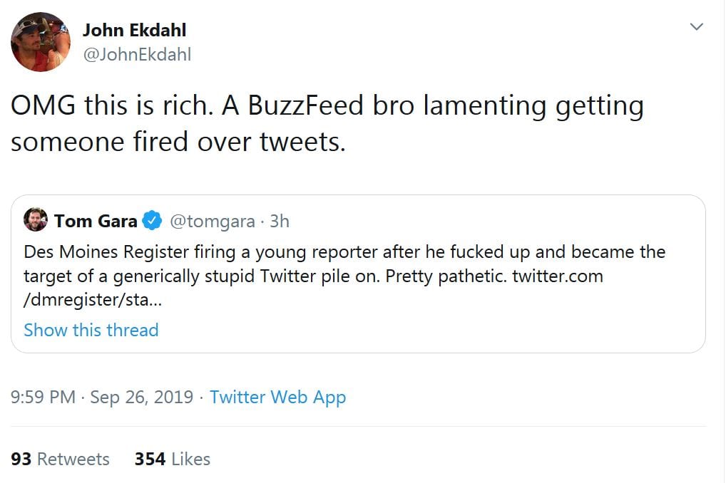The image size is (726, 483).
Task: Click the Sep 26, 2019 date
Action: pos(142,397)
